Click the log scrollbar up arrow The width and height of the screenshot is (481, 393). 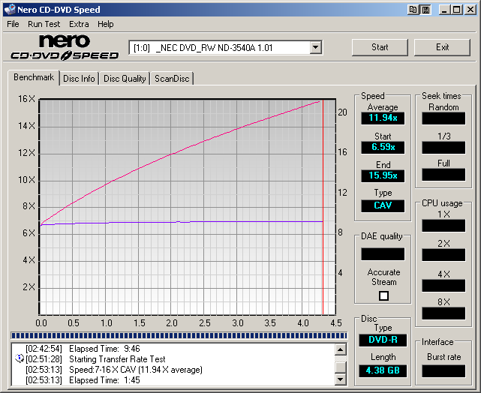(x=341, y=349)
